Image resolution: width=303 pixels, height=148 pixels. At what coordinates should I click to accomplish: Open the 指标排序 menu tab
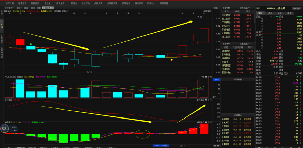coord(139,3)
